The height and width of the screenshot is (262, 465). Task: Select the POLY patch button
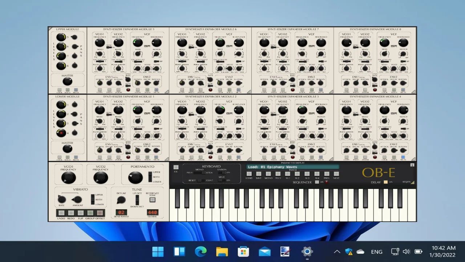coord(278,174)
